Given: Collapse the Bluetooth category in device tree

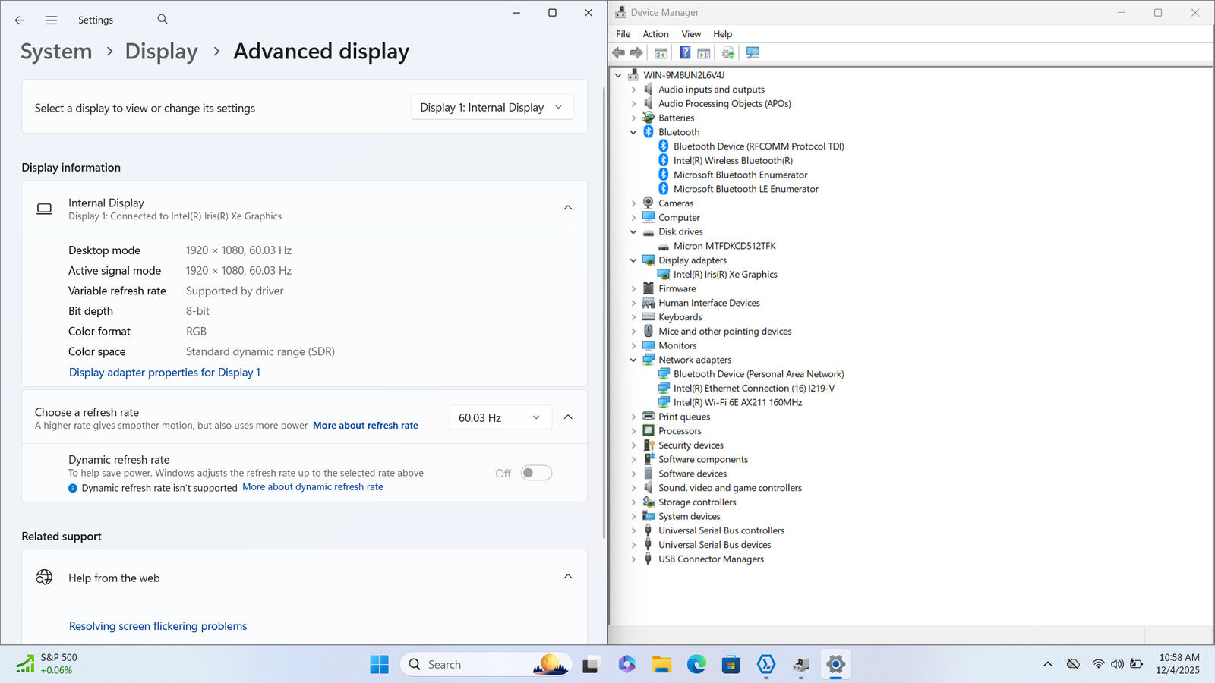Looking at the screenshot, I should click(x=633, y=132).
